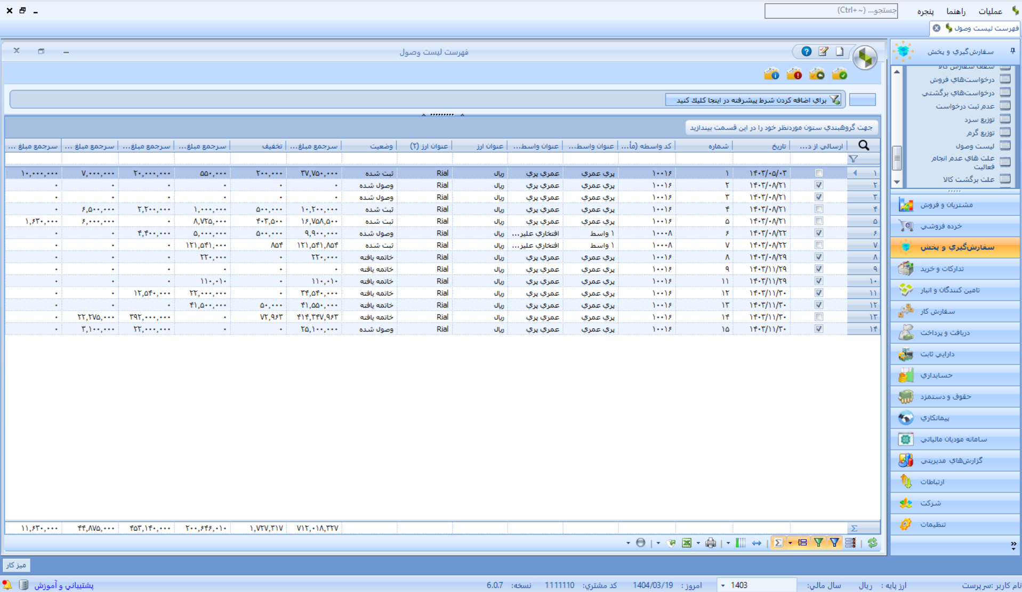The image size is (1022, 592).
Task: Click the magnifier search icon in grid header
Action: click(x=864, y=145)
